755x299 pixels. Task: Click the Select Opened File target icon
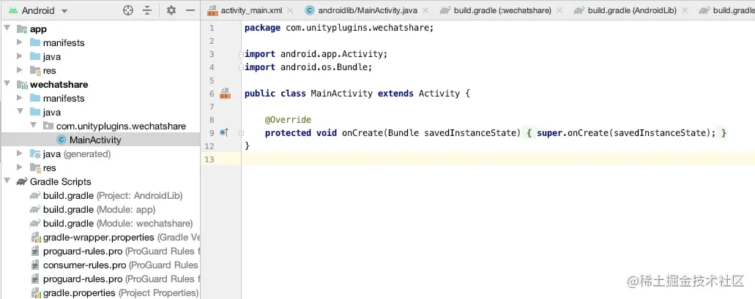(x=128, y=10)
